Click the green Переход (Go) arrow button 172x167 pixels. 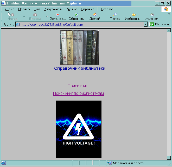point(152,24)
